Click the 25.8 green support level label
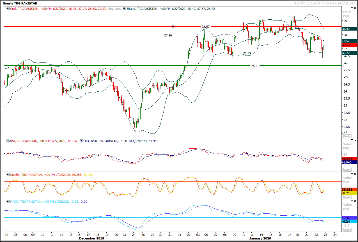This screenshot has width=358, height=242. point(254,66)
